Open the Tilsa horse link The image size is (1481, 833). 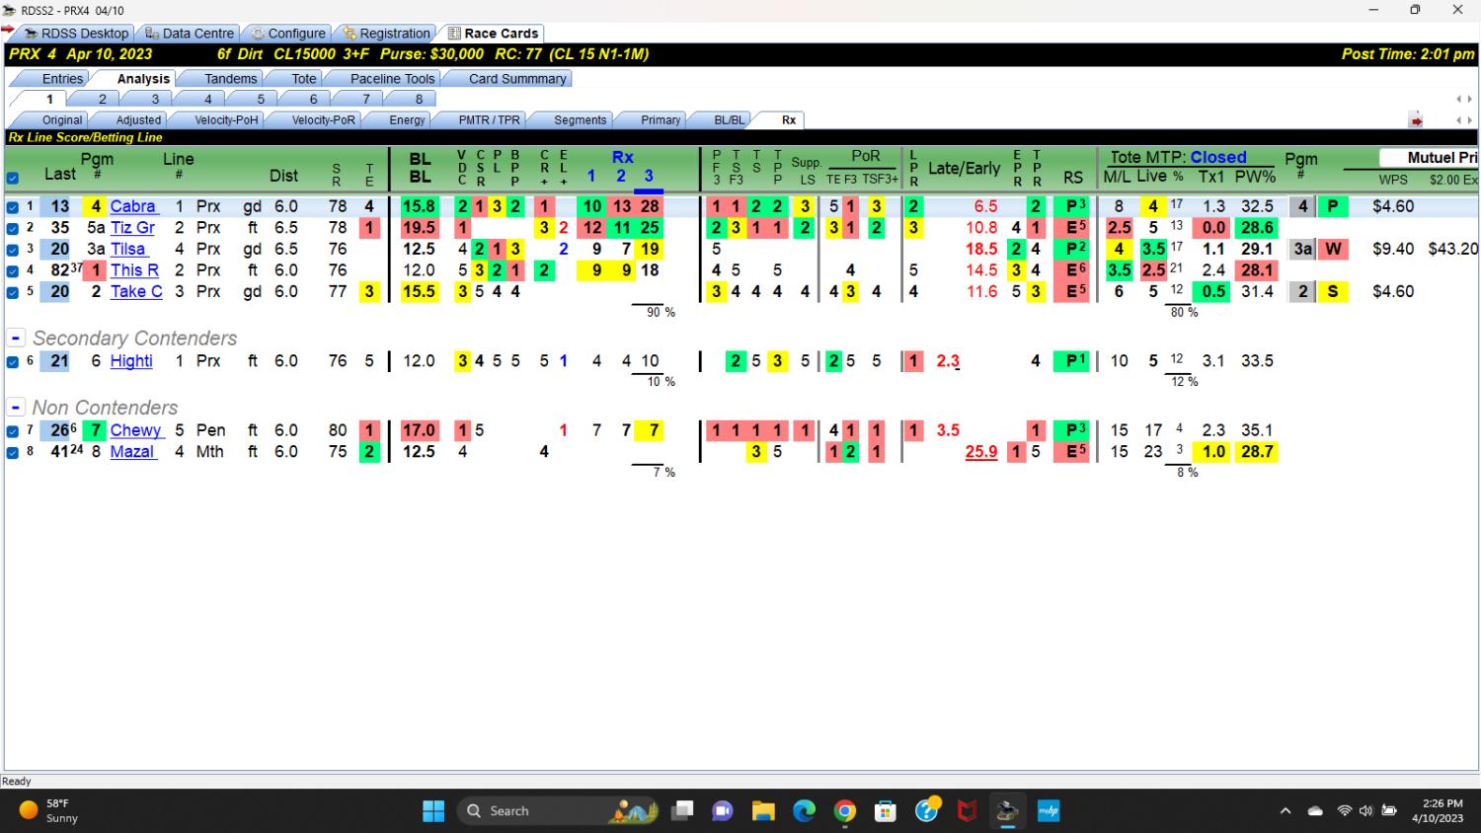[128, 249]
